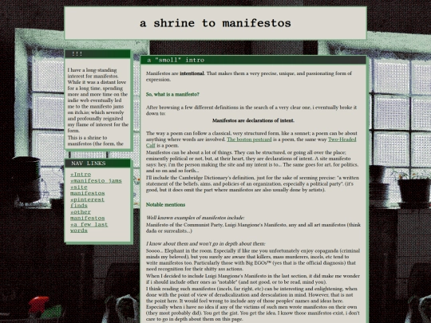Go to a few last words
Viewport: 431px width, 323px height.
tap(89, 227)
